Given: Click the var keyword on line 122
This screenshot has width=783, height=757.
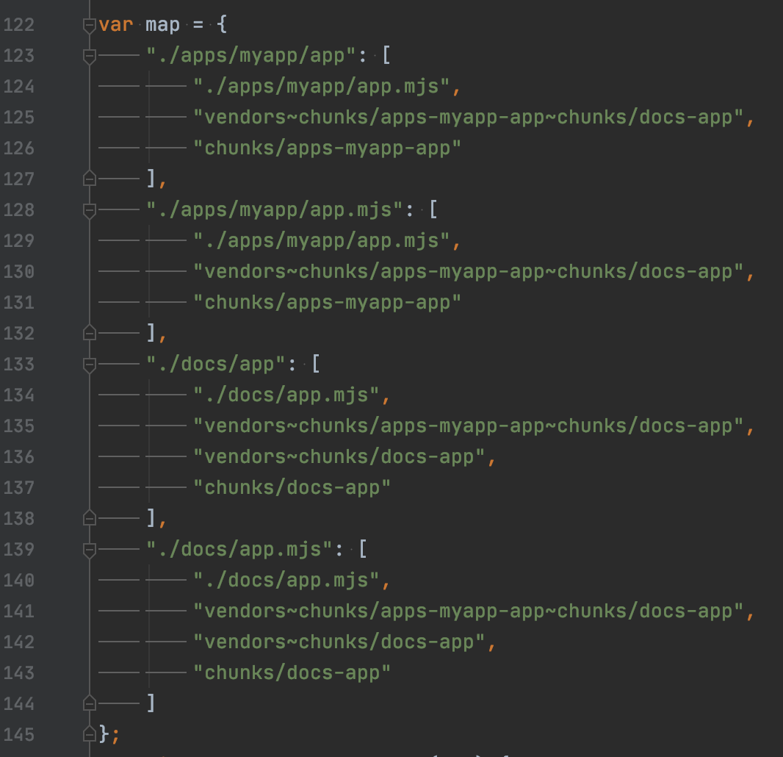Looking at the screenshot, I should (116, 25).
